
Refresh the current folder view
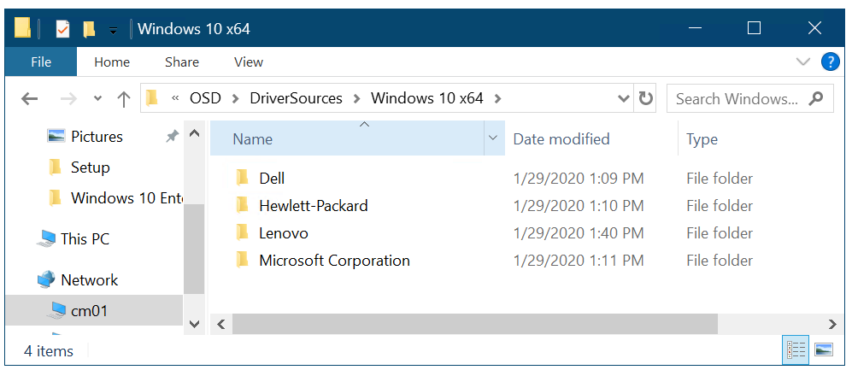646,98
